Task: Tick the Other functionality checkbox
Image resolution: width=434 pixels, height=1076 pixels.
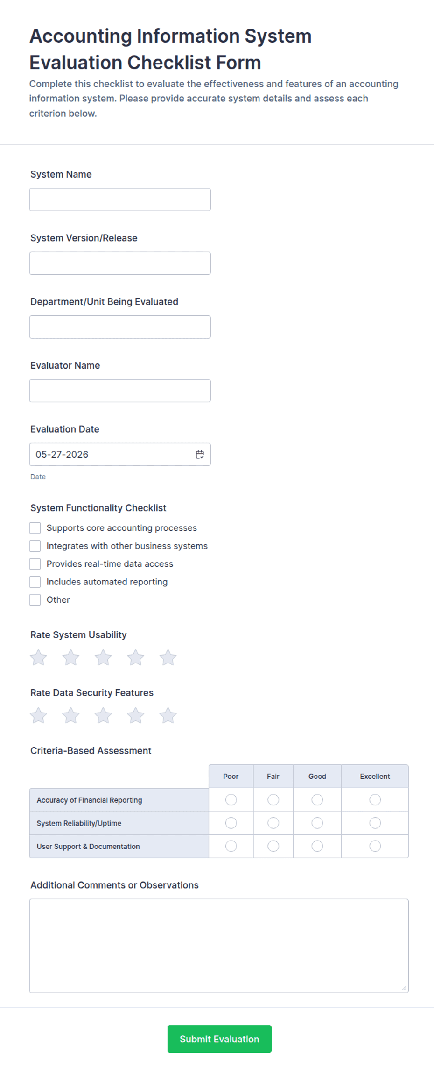Action: 35,599
